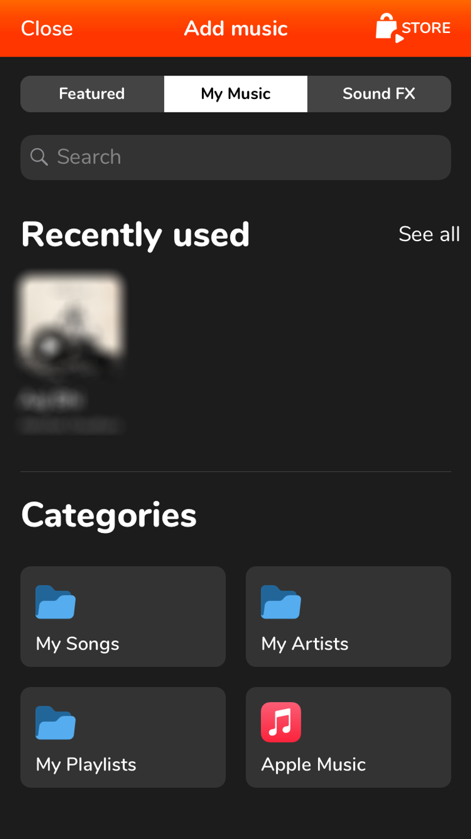Click the My Artists folder icon
471x839 pixels.
281,602
